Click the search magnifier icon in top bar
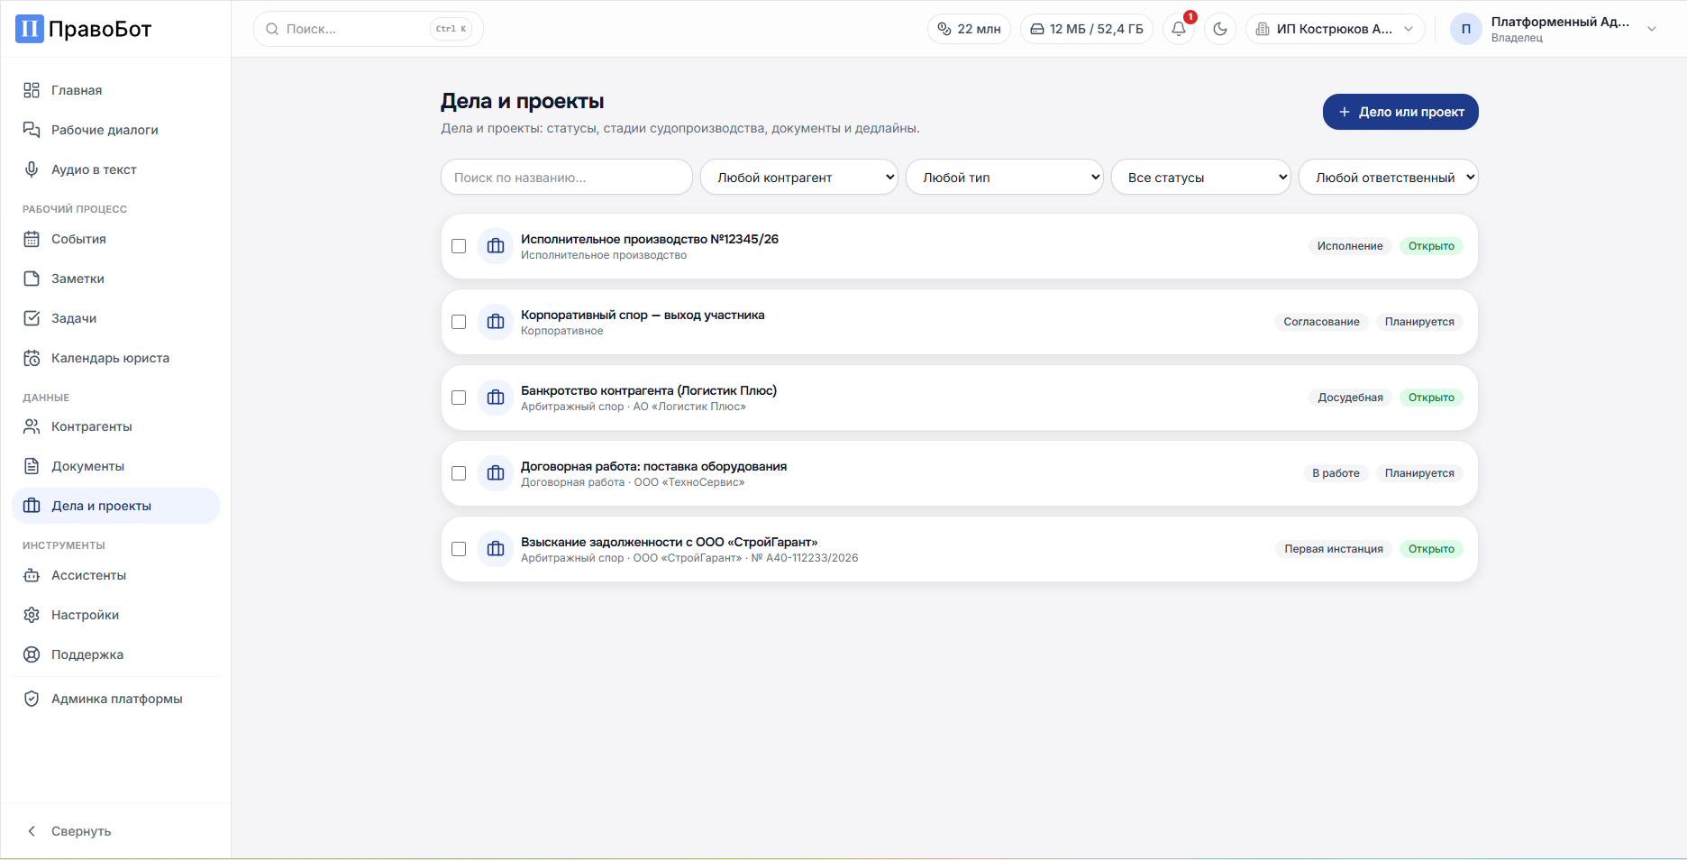1687x860 pixels. click(x=272, y=29)
